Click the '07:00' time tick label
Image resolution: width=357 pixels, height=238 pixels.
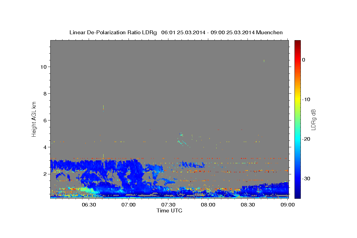coord(129,205)
